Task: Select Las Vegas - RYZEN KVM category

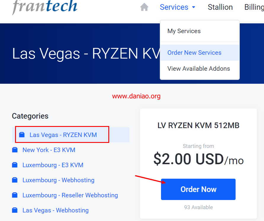Action: (63, 135)
